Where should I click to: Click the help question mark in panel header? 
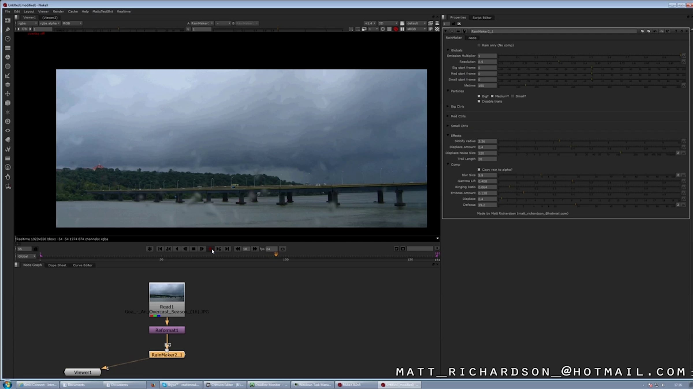[676, 31]
